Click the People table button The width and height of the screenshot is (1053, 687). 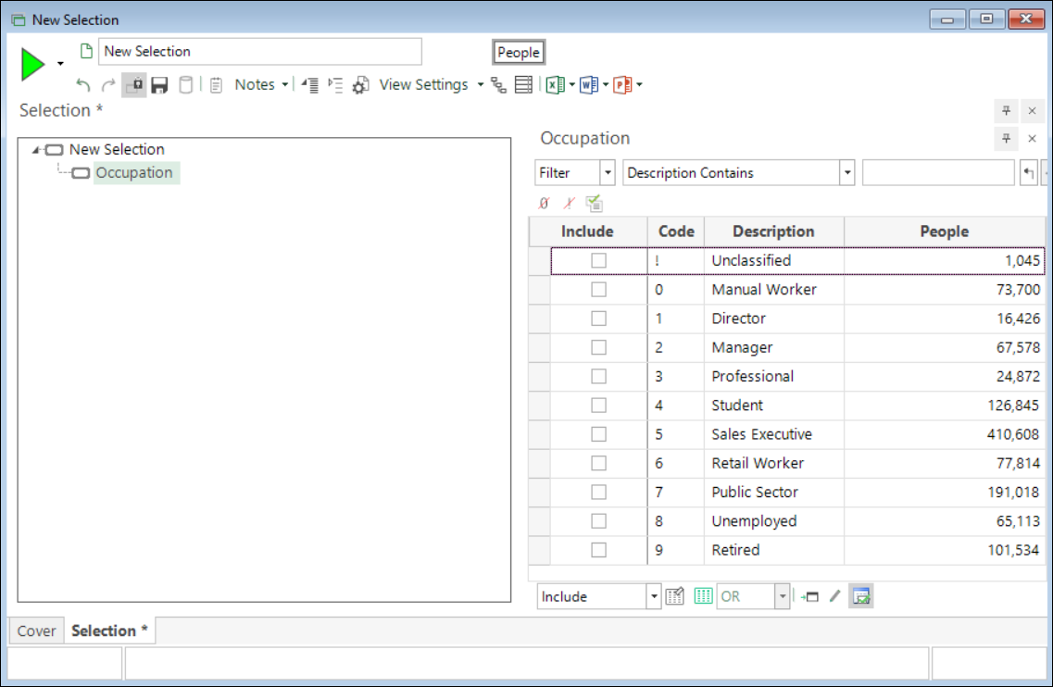pyautogui.click(x=519, y=53)
